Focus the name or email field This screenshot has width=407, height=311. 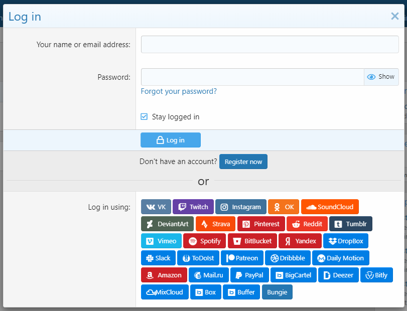click(x=269, y=44)
